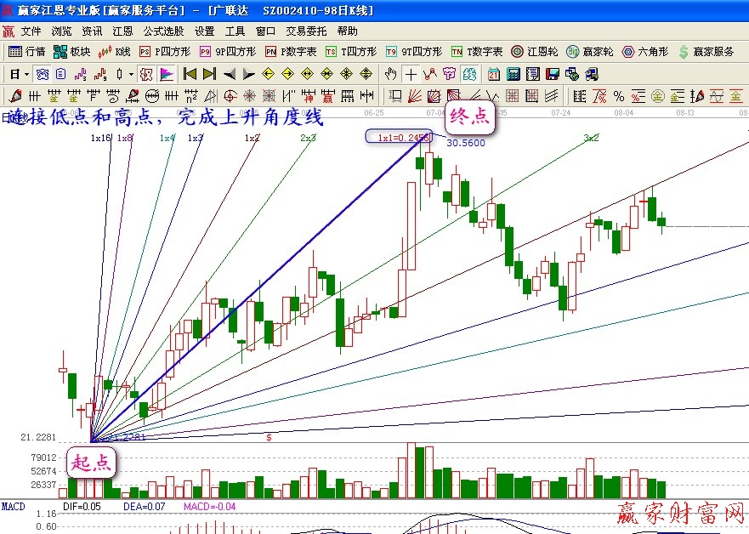Click the stair-step icon labeled 3

pos(80,74)
